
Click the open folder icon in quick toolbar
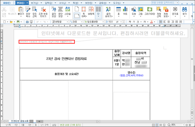click(x=11, y=22)
